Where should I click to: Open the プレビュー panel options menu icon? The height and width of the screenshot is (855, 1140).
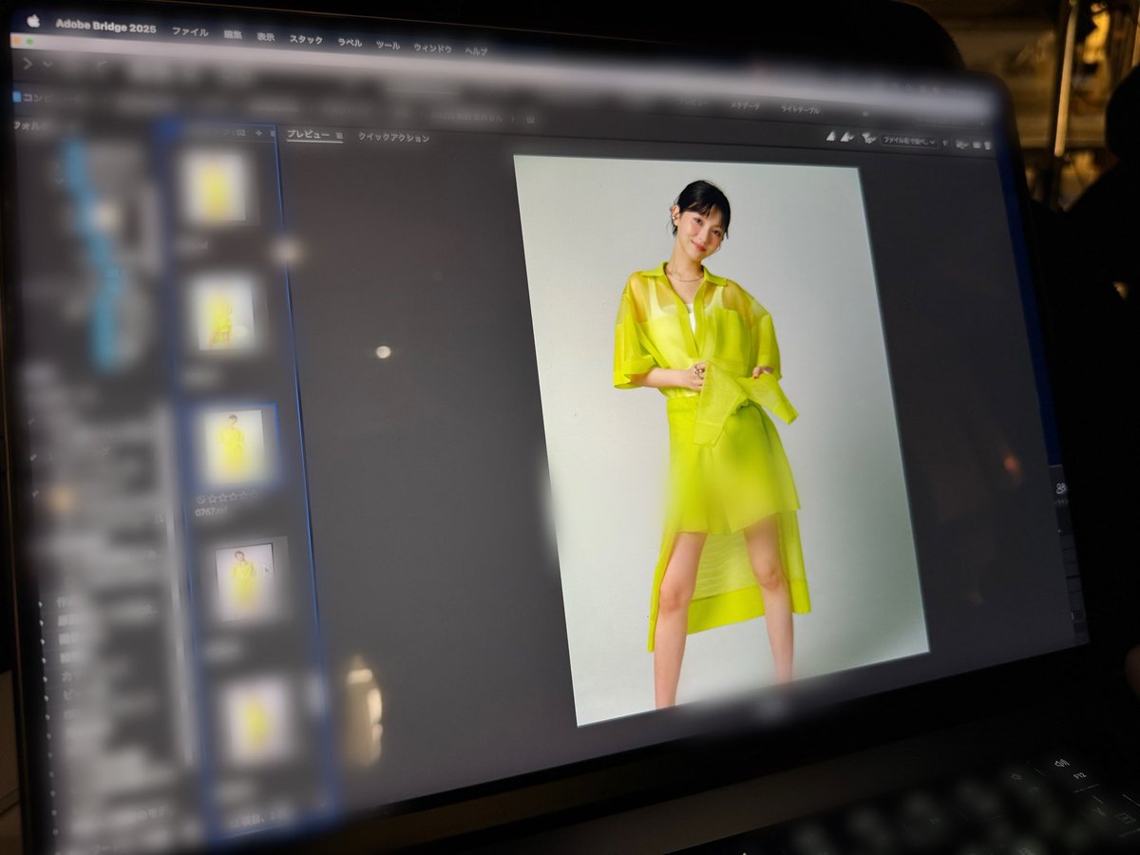[x=339, y=136]
